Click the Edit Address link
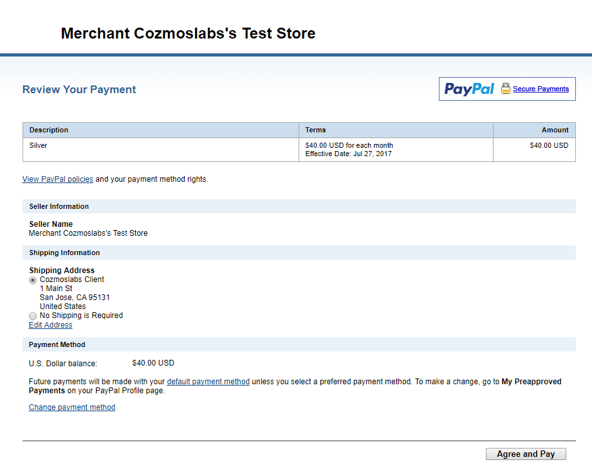 [x=51, y=325]
